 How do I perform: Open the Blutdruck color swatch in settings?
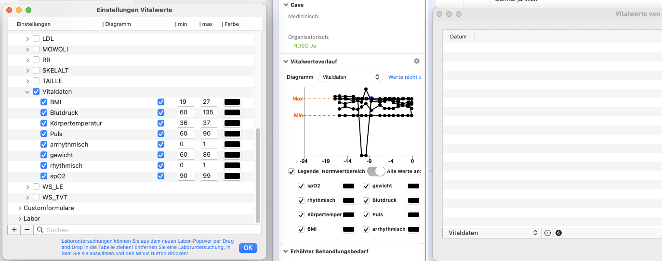pos(232,112)
